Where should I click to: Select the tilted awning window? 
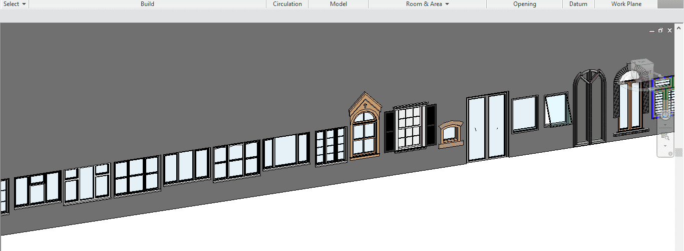point(558,109)
